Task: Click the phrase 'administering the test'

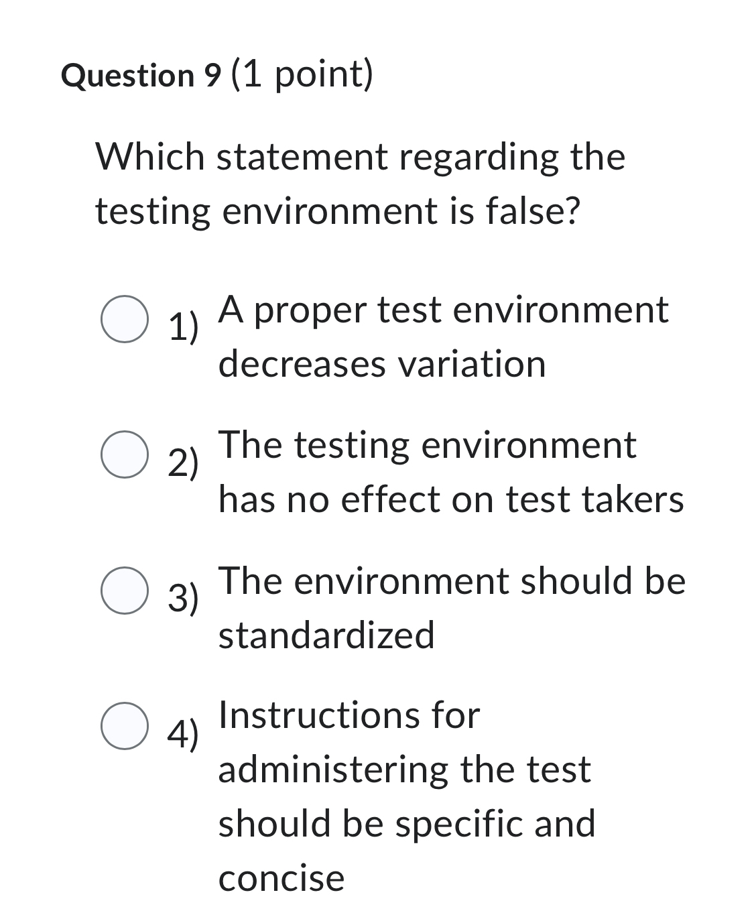Action: pyautogui.click(x=403, y=770)
